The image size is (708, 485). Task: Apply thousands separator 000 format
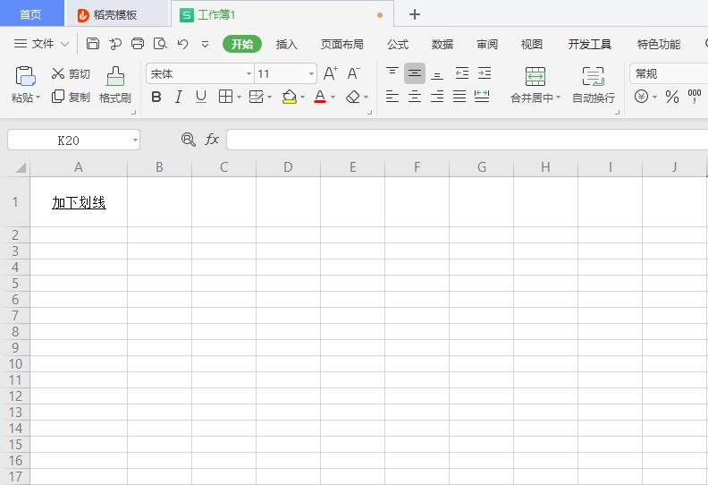[694, 96]
